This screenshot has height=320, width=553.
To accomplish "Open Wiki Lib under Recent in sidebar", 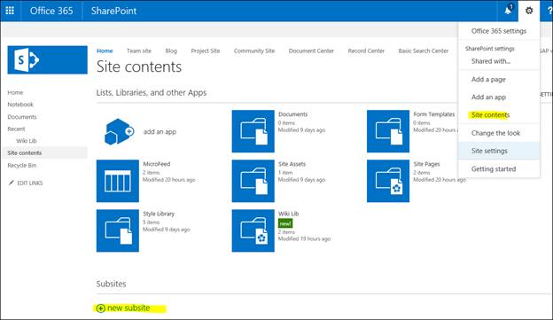I will coord(27,141).
